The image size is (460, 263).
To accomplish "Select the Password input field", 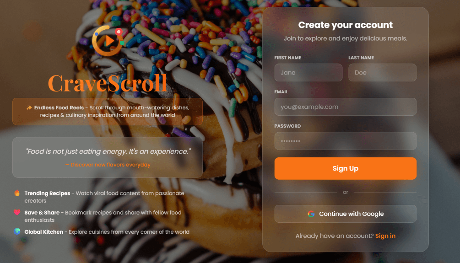I will click(x=345, y=141).
